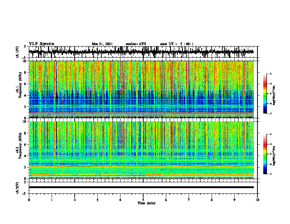Click the ch.2 frequency axis "4" tick label
The width and height of the screenshot is (290, 224).
pyautogui.click(x=26, y=156)
